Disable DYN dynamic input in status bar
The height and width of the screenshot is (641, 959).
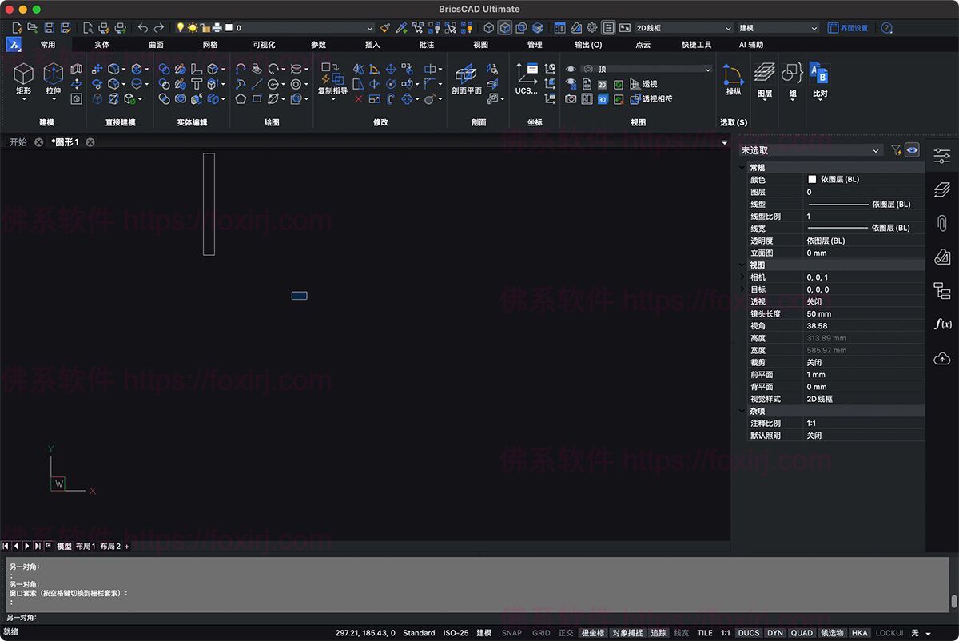click(774, 633)
